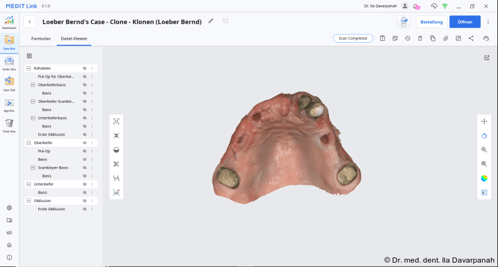498x267 pixels.
Task: Click the delete trash can icon
Action: coord(420,38)
